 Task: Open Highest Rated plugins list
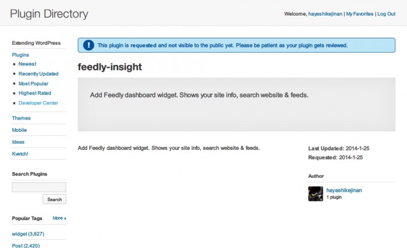[34, 93]
